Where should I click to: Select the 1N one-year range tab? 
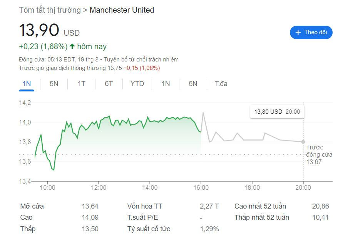coord(165,83)
